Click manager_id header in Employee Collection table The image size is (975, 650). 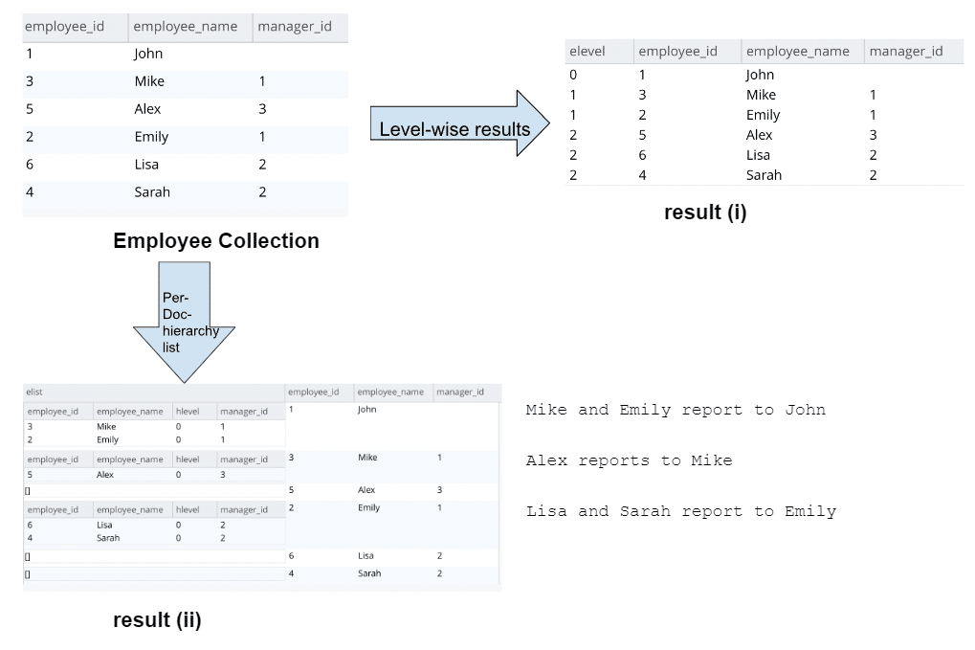tap(295, 27)
